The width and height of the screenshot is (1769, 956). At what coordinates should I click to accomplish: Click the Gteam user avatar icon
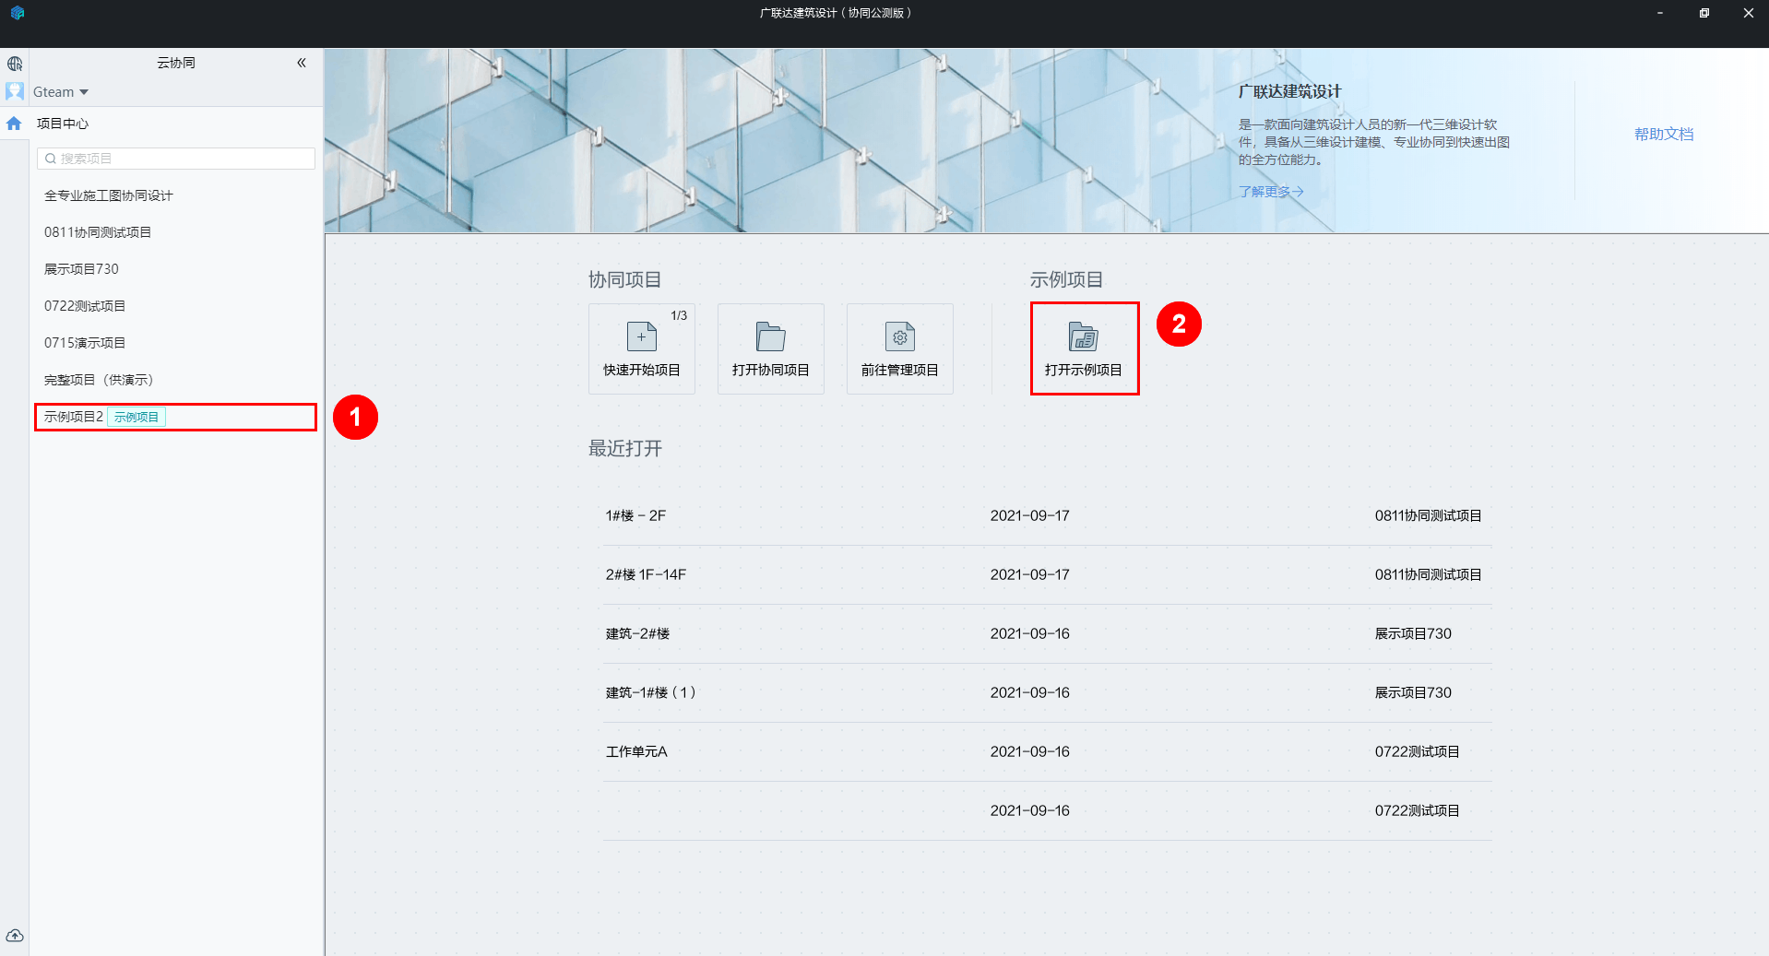click(x=15, y=91)
